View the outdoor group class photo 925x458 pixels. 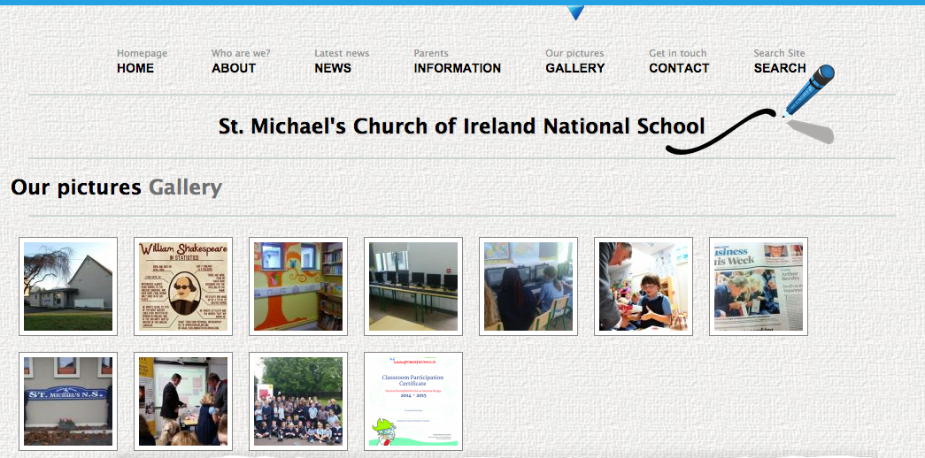click(x=298, y=401)
